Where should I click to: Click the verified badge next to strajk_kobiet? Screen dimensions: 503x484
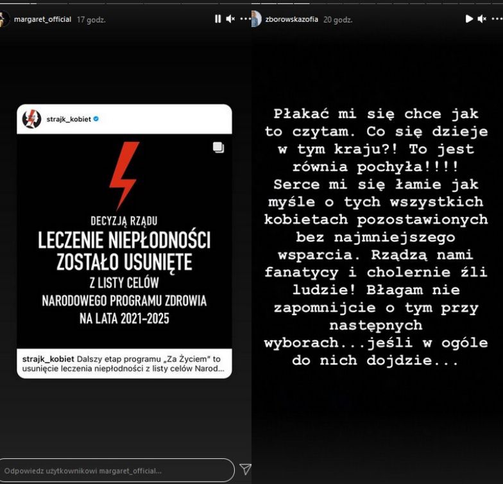96,119
